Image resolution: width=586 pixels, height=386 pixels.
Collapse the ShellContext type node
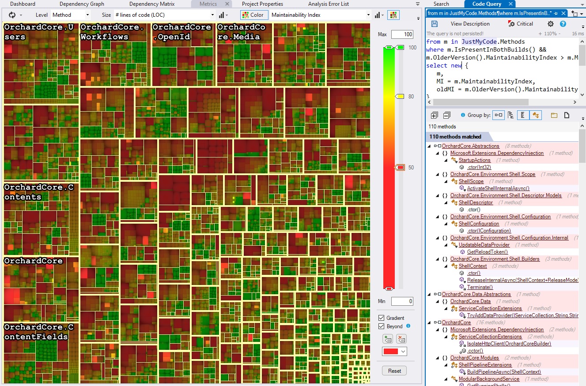click(446, 266)
